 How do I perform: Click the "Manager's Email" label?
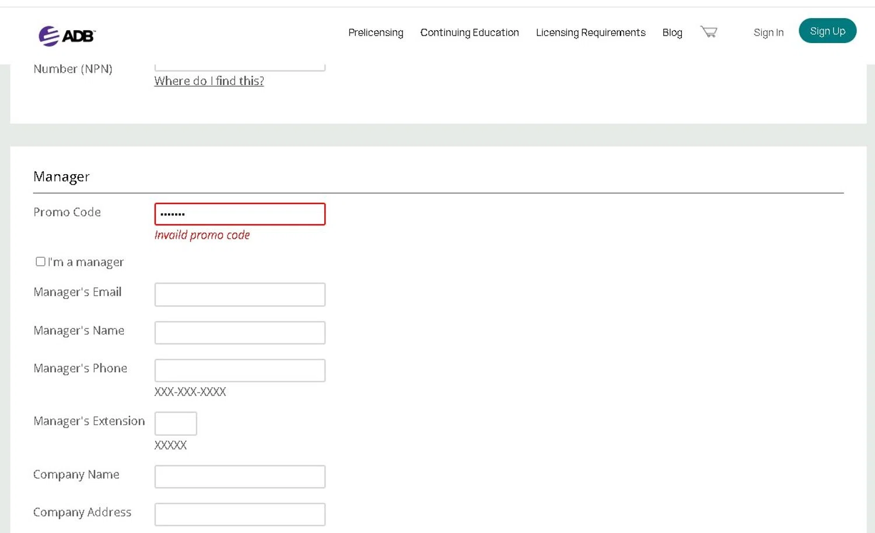coord(78,292)
